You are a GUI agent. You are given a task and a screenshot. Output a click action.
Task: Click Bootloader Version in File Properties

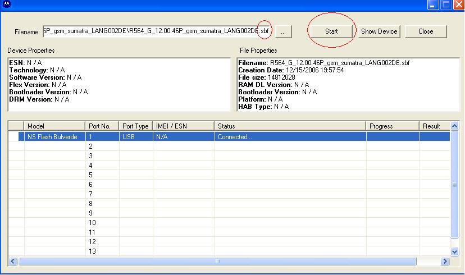pos(278,92)
